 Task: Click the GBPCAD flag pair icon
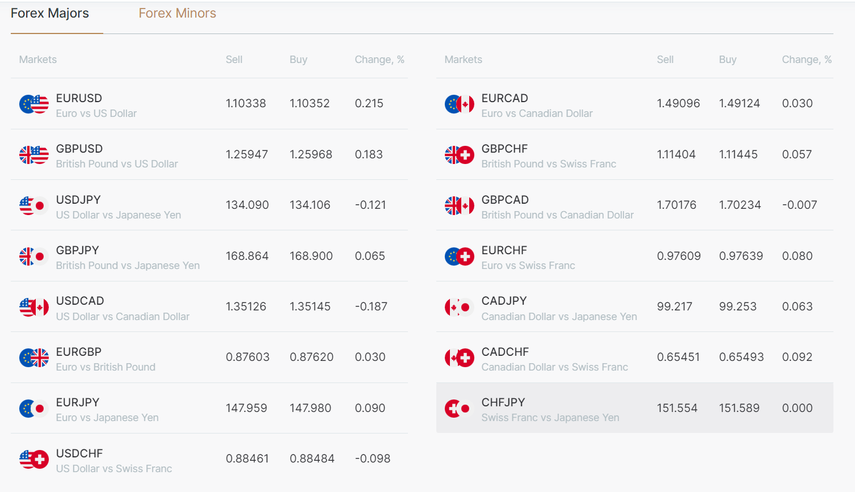(460, 206)
